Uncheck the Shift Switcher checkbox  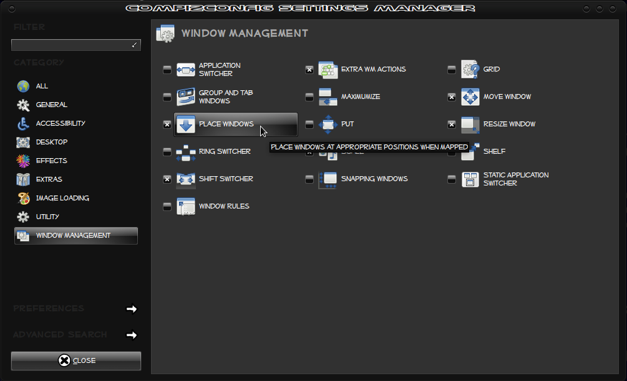[x=167, y=179]
